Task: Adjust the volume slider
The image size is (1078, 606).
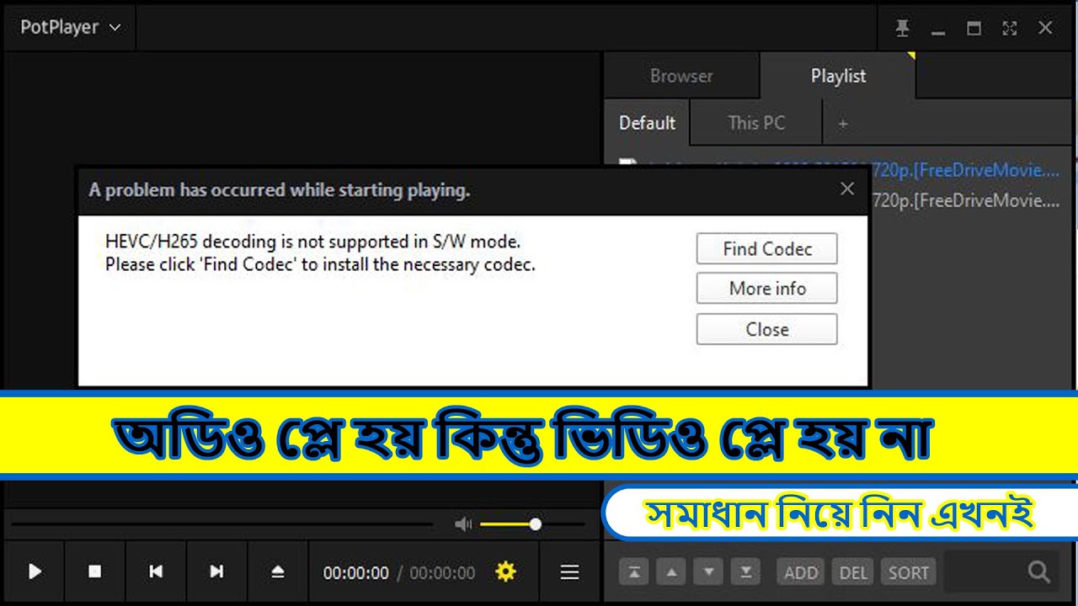Action: click(x=533, y=524)
